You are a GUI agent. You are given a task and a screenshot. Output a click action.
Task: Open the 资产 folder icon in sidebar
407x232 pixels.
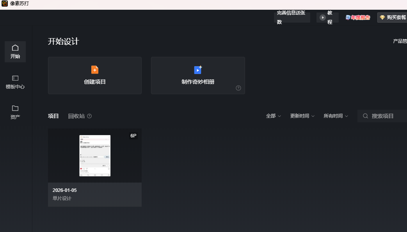point(15,108)
